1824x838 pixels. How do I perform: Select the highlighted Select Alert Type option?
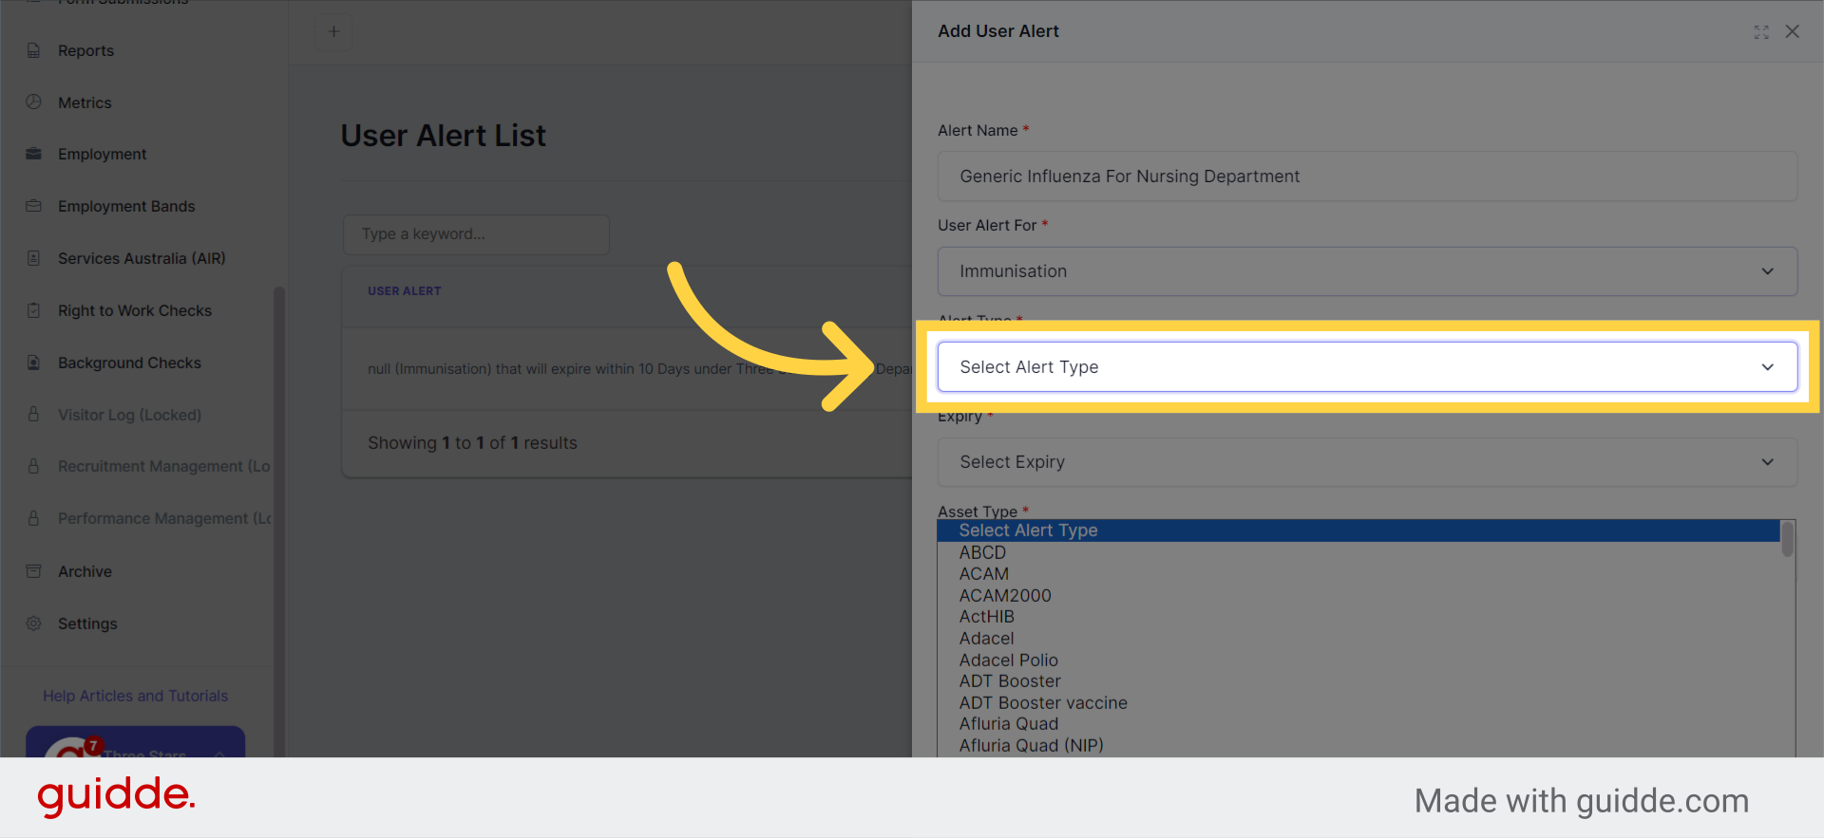pyautogui.click(x=1358, y=531)
